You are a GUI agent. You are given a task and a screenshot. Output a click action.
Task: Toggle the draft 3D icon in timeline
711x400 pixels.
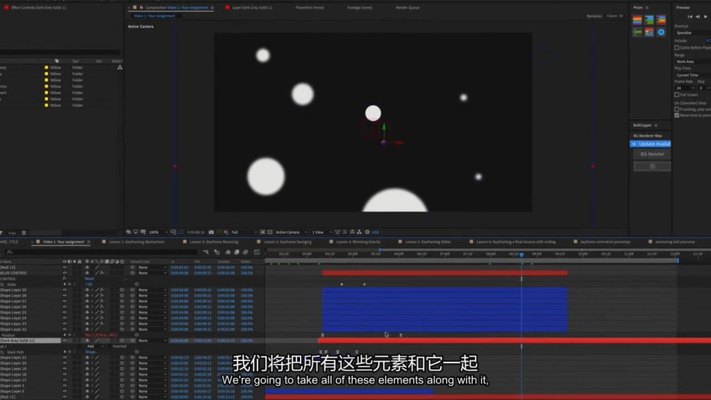[217, 252]
